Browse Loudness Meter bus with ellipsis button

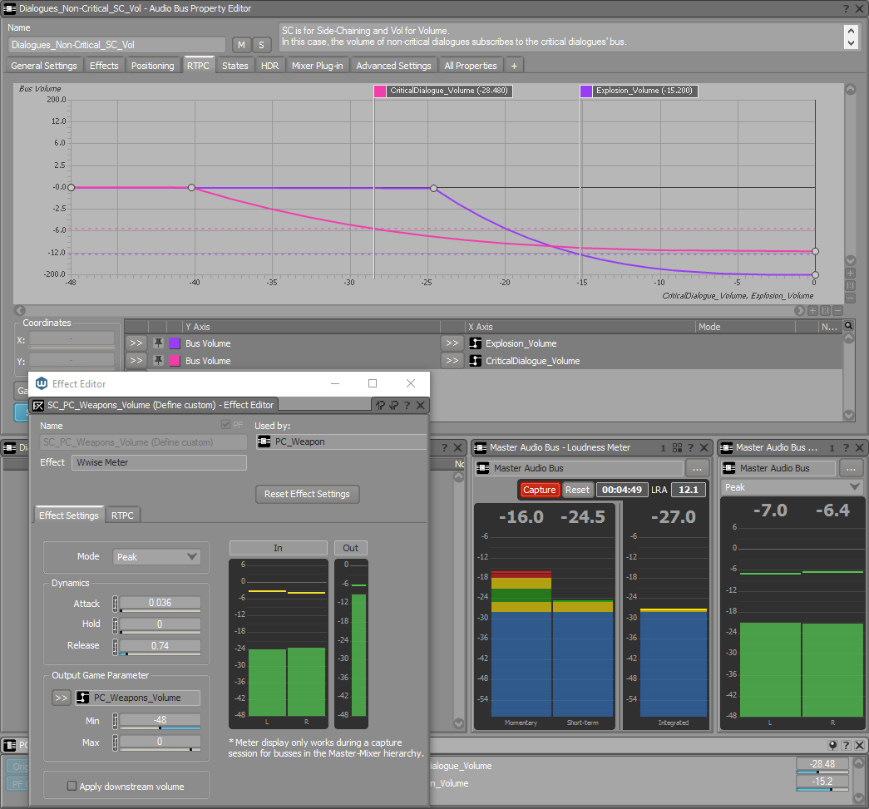[697, 468]
